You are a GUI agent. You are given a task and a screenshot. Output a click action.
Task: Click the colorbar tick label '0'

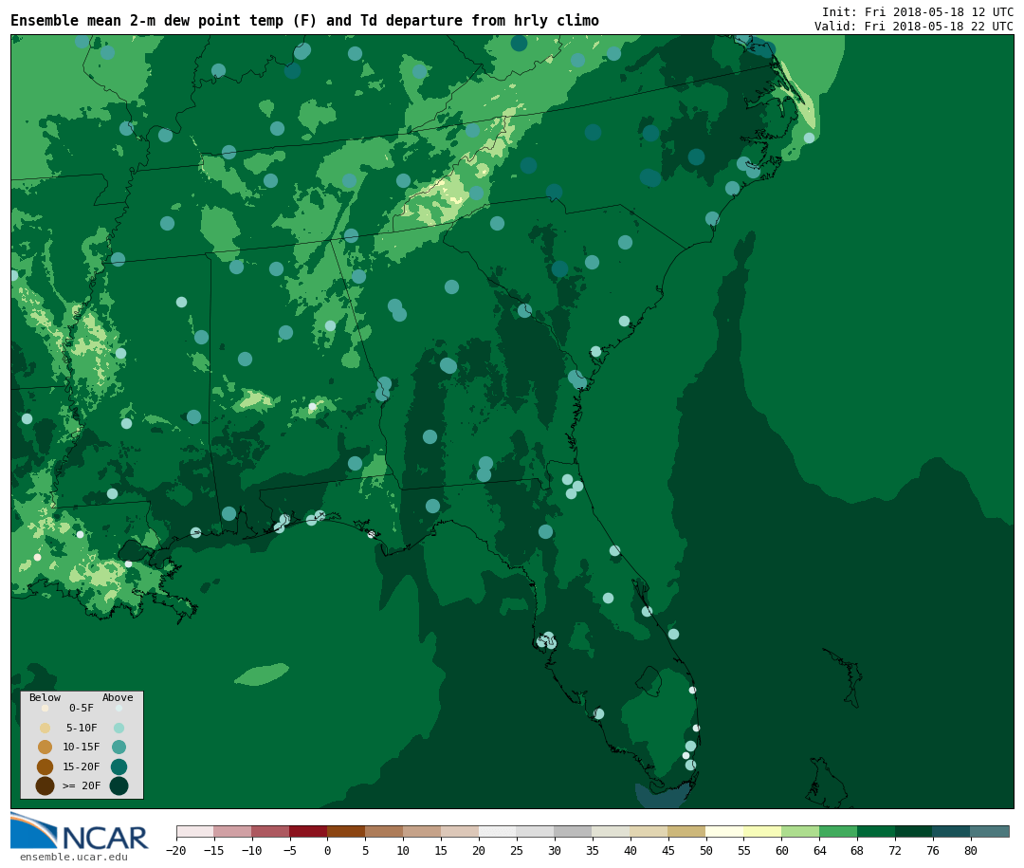pos(327,850)
